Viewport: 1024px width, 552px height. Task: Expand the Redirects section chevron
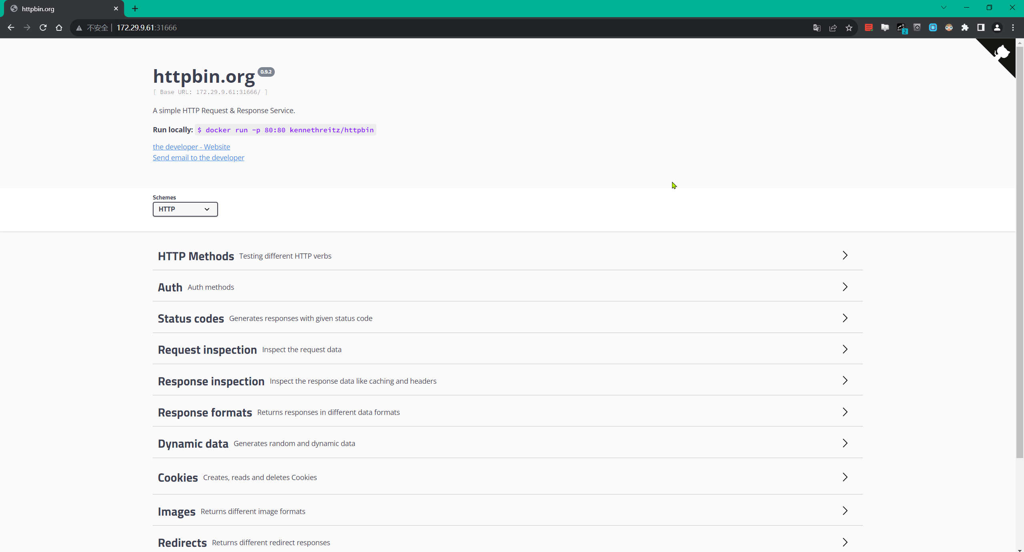845,542
